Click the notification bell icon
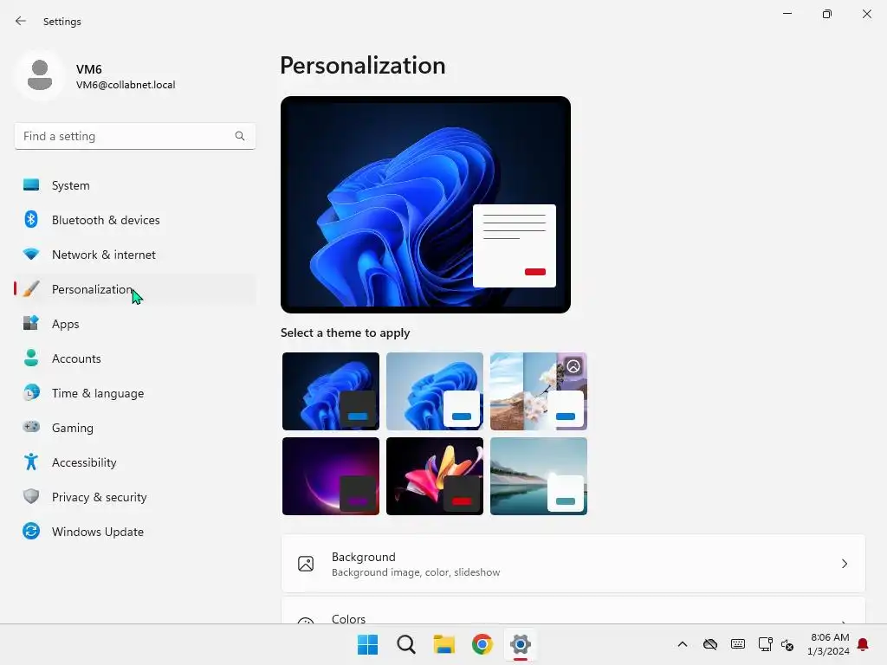 point(863,644)
